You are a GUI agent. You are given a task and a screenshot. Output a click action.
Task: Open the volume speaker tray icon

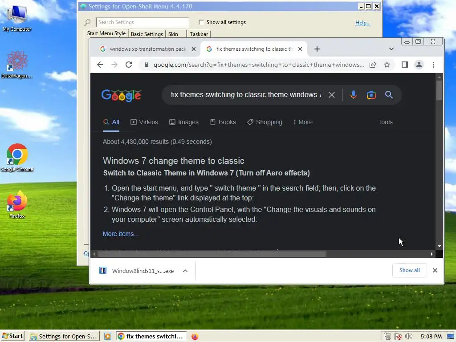(x=409, y=337)
